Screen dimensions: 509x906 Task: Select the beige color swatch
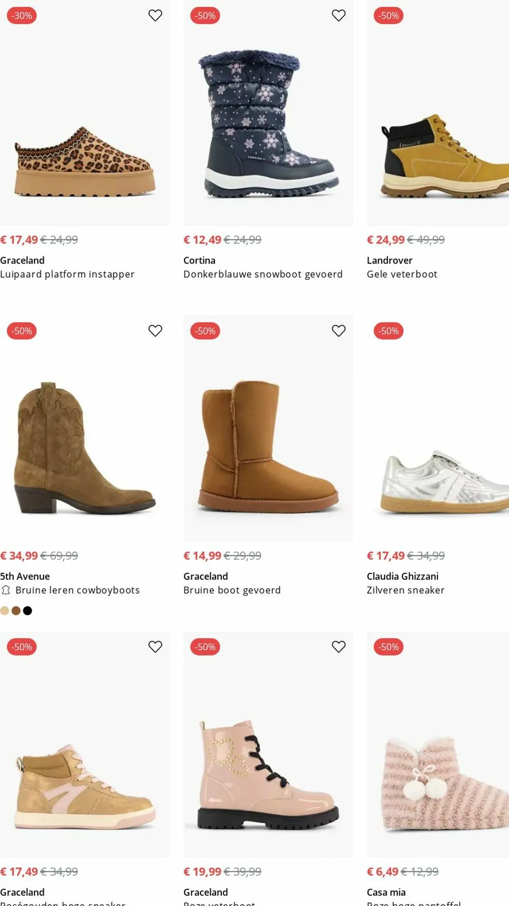click(4, 610)
